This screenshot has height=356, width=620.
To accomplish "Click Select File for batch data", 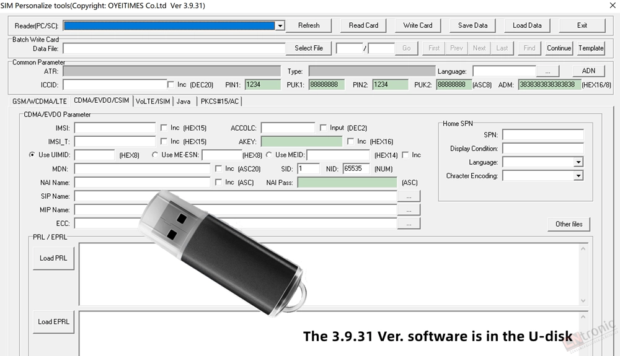I will pos(309,48).
